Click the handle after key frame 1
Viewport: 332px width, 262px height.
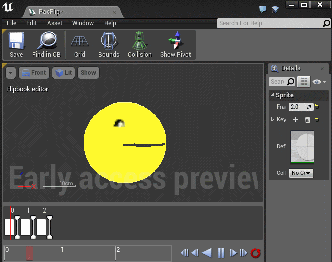point(33,227)
